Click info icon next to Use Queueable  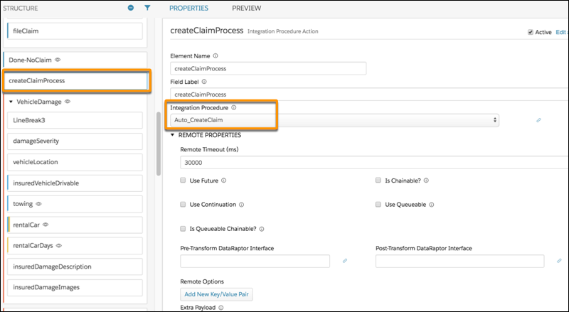(x=432, y=205)
